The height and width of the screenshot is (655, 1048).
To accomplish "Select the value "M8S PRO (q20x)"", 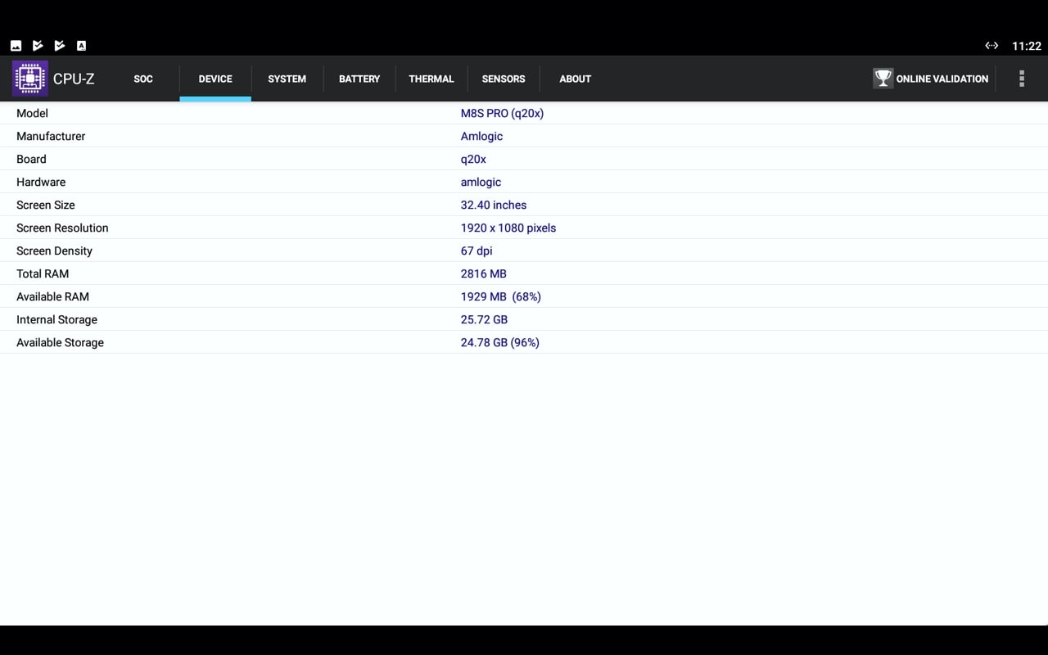I will click(x=502, y=113).
